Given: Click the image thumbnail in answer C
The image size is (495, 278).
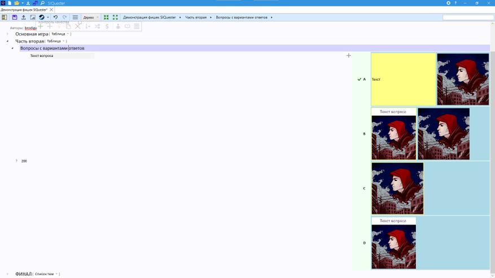Looking at the screenshot, I should [x=397, y=188].
